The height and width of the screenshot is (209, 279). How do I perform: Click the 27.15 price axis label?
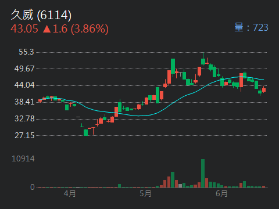click(x=24, y=135)
